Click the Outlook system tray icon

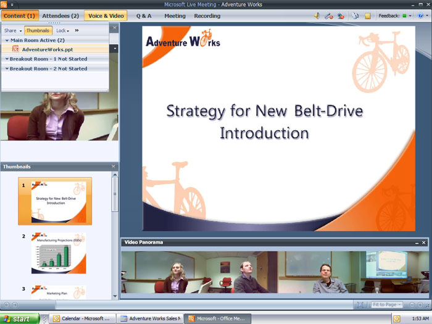(x=396, y=319)
